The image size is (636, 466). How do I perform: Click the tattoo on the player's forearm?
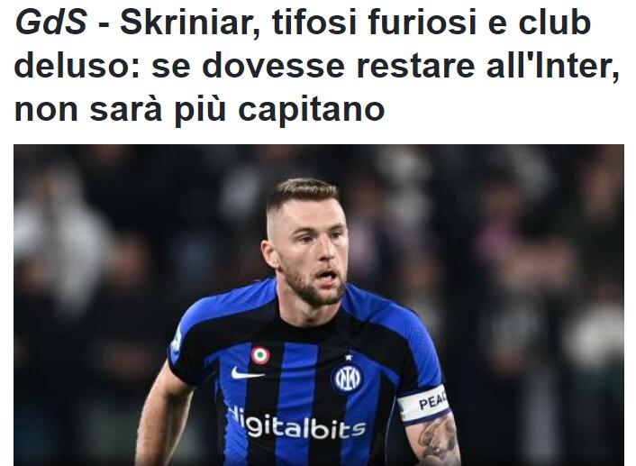click(x=438, y=443)
